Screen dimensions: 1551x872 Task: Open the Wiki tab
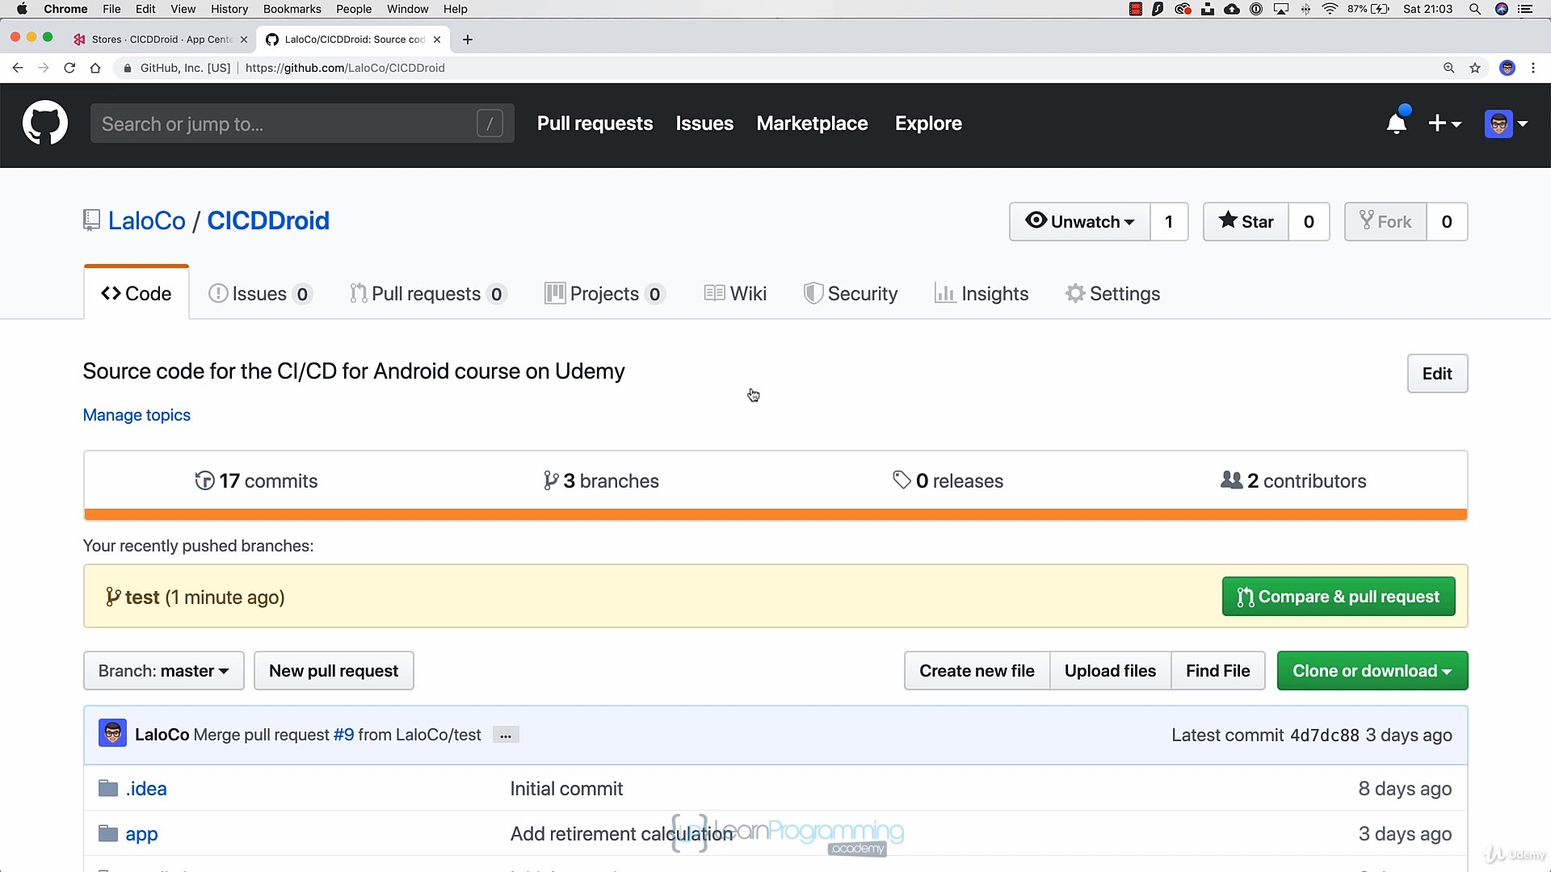(x=735, y=293)
